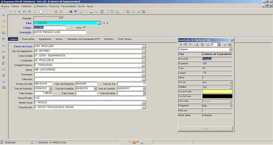Screen dimensions: 273x145
Task: Click the red-bordered arrow Assistente icon
Action: pyautogui.click(x=185, y=45)
